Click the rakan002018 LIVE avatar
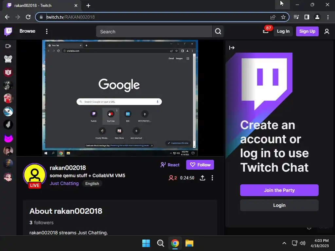335x251 pixels. [35, 176]
